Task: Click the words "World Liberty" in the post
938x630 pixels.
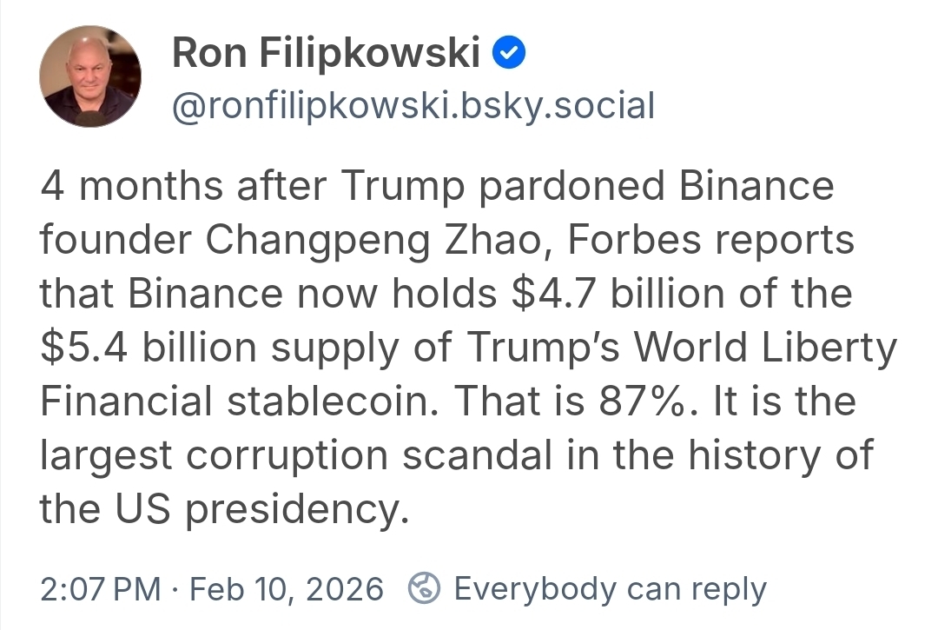Action: [x=764, y=348]
